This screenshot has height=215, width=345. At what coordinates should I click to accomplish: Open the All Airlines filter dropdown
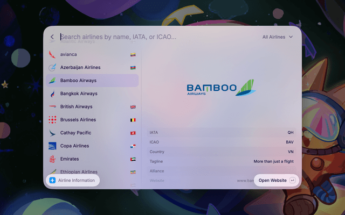click(x=278, y=37)
